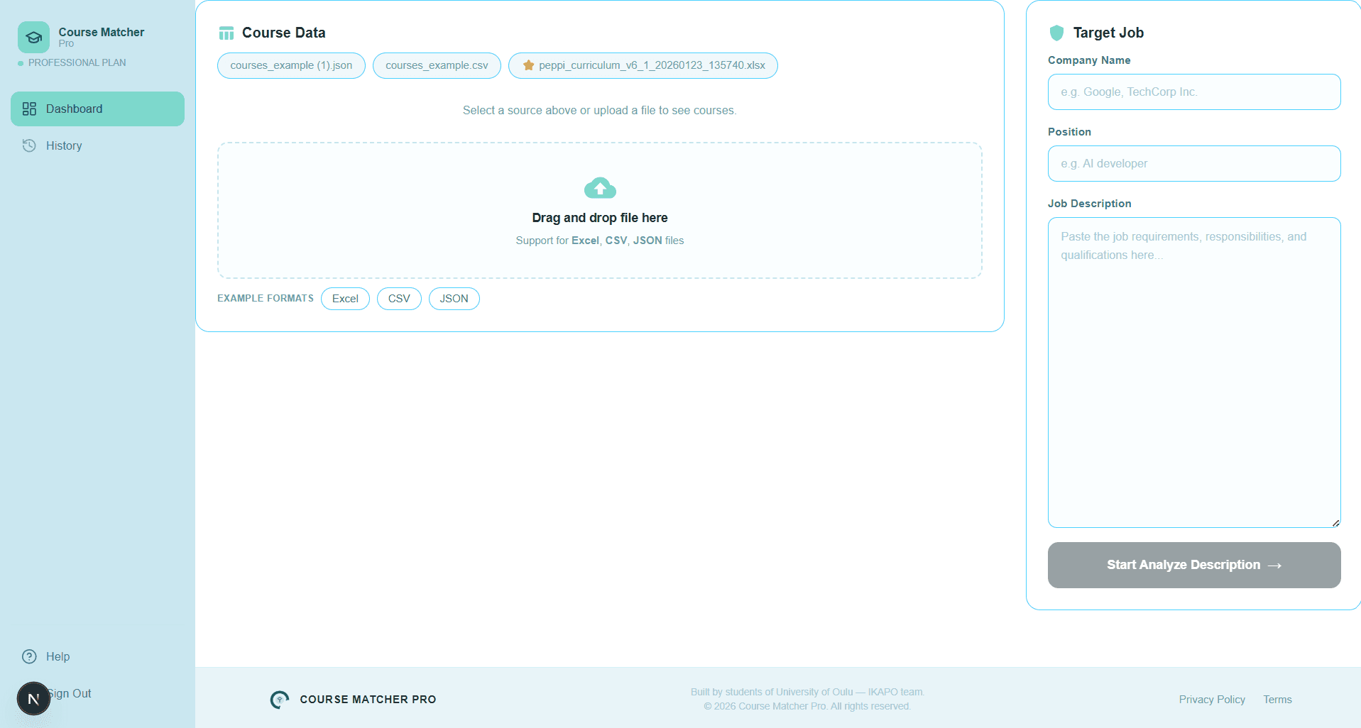Click the cloud upload icon
This screenshot has width=1361, height=728.
[x=600, y=188]
